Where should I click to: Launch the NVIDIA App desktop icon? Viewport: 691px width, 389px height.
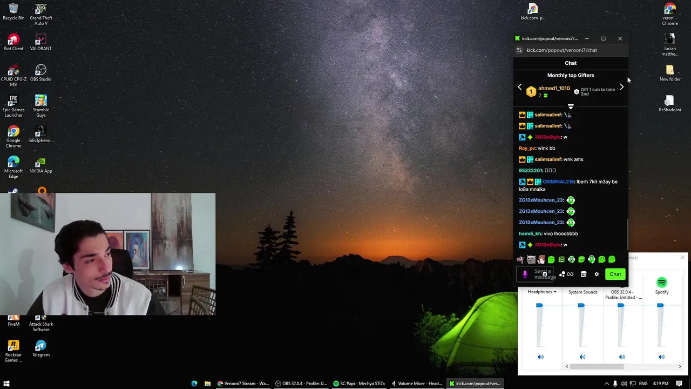(40, 165)
